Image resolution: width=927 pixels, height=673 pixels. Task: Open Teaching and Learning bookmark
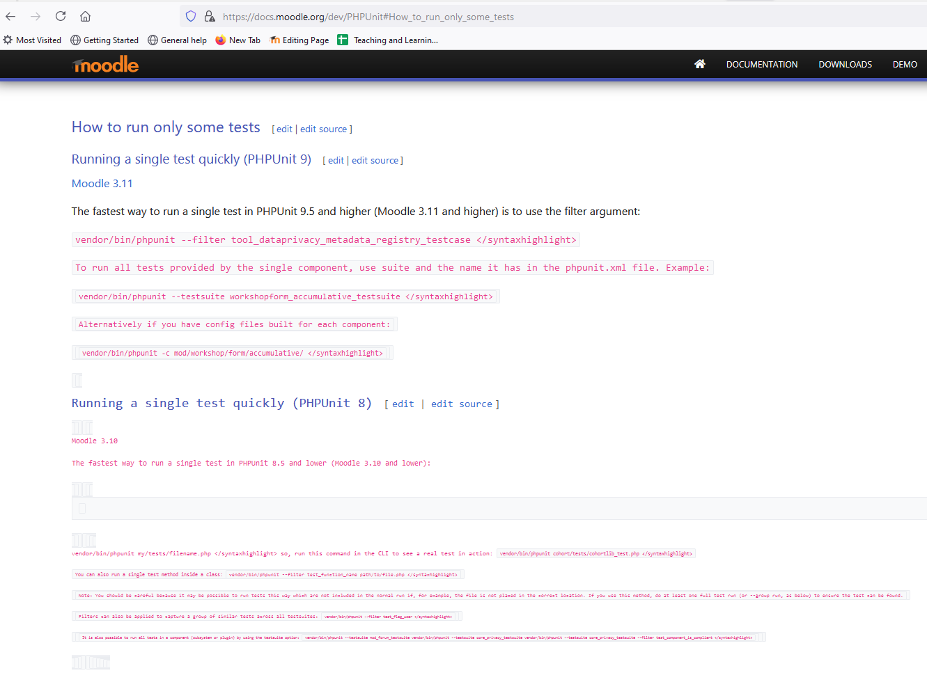388,40
